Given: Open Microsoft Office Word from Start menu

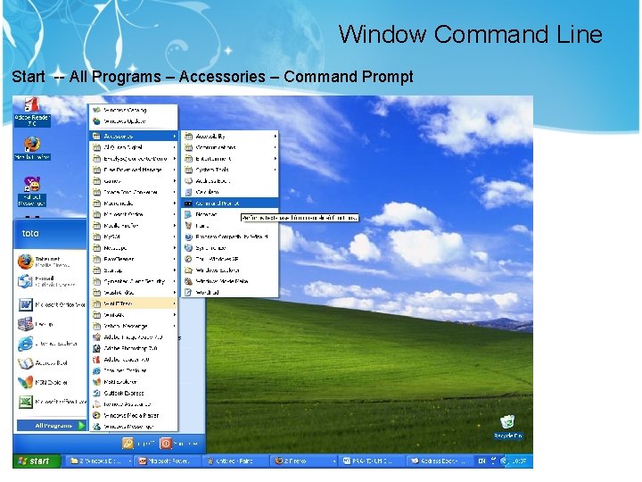Looking at the screenshot, I should pos(50,304).
